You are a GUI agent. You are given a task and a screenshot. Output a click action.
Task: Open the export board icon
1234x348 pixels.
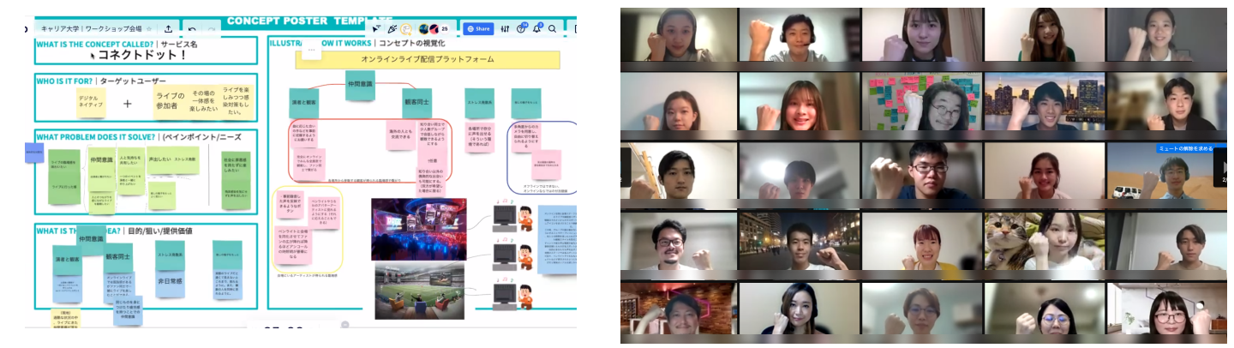tap(168, 29)
